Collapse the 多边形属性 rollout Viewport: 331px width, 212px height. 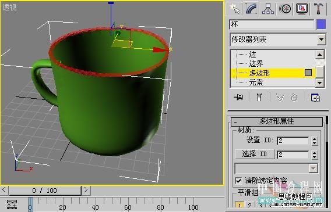(277, 121)
